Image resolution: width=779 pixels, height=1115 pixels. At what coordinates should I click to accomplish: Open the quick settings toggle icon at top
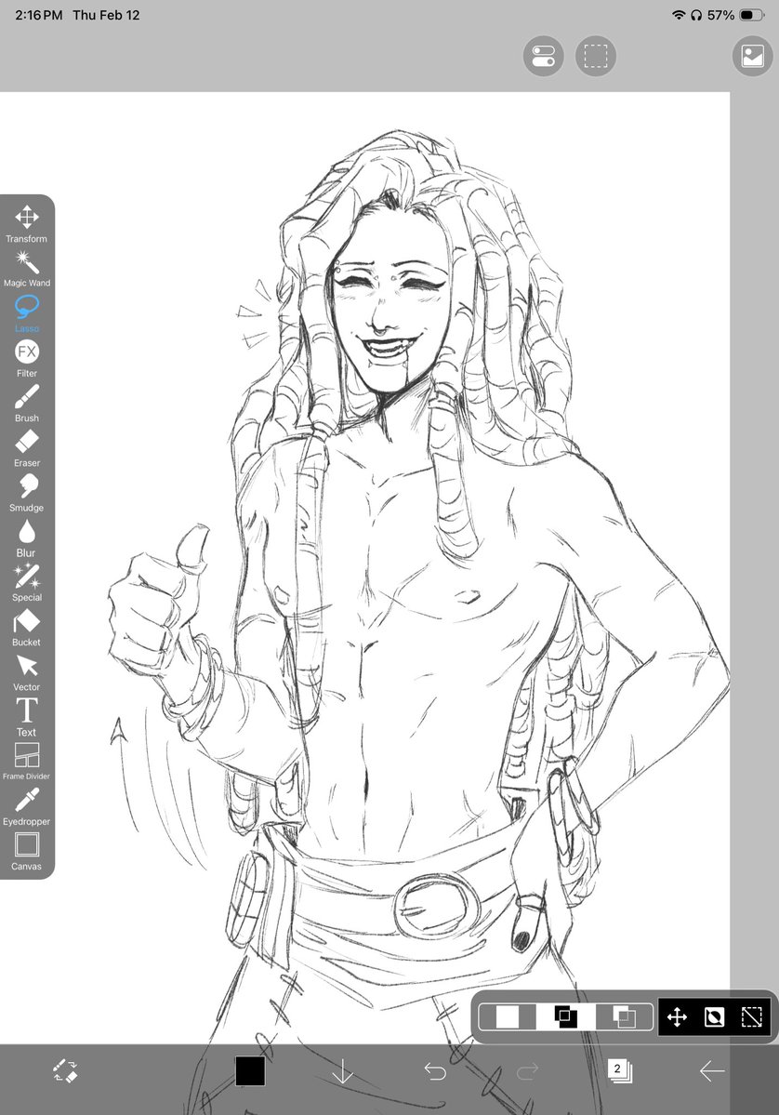pos(543,56)
